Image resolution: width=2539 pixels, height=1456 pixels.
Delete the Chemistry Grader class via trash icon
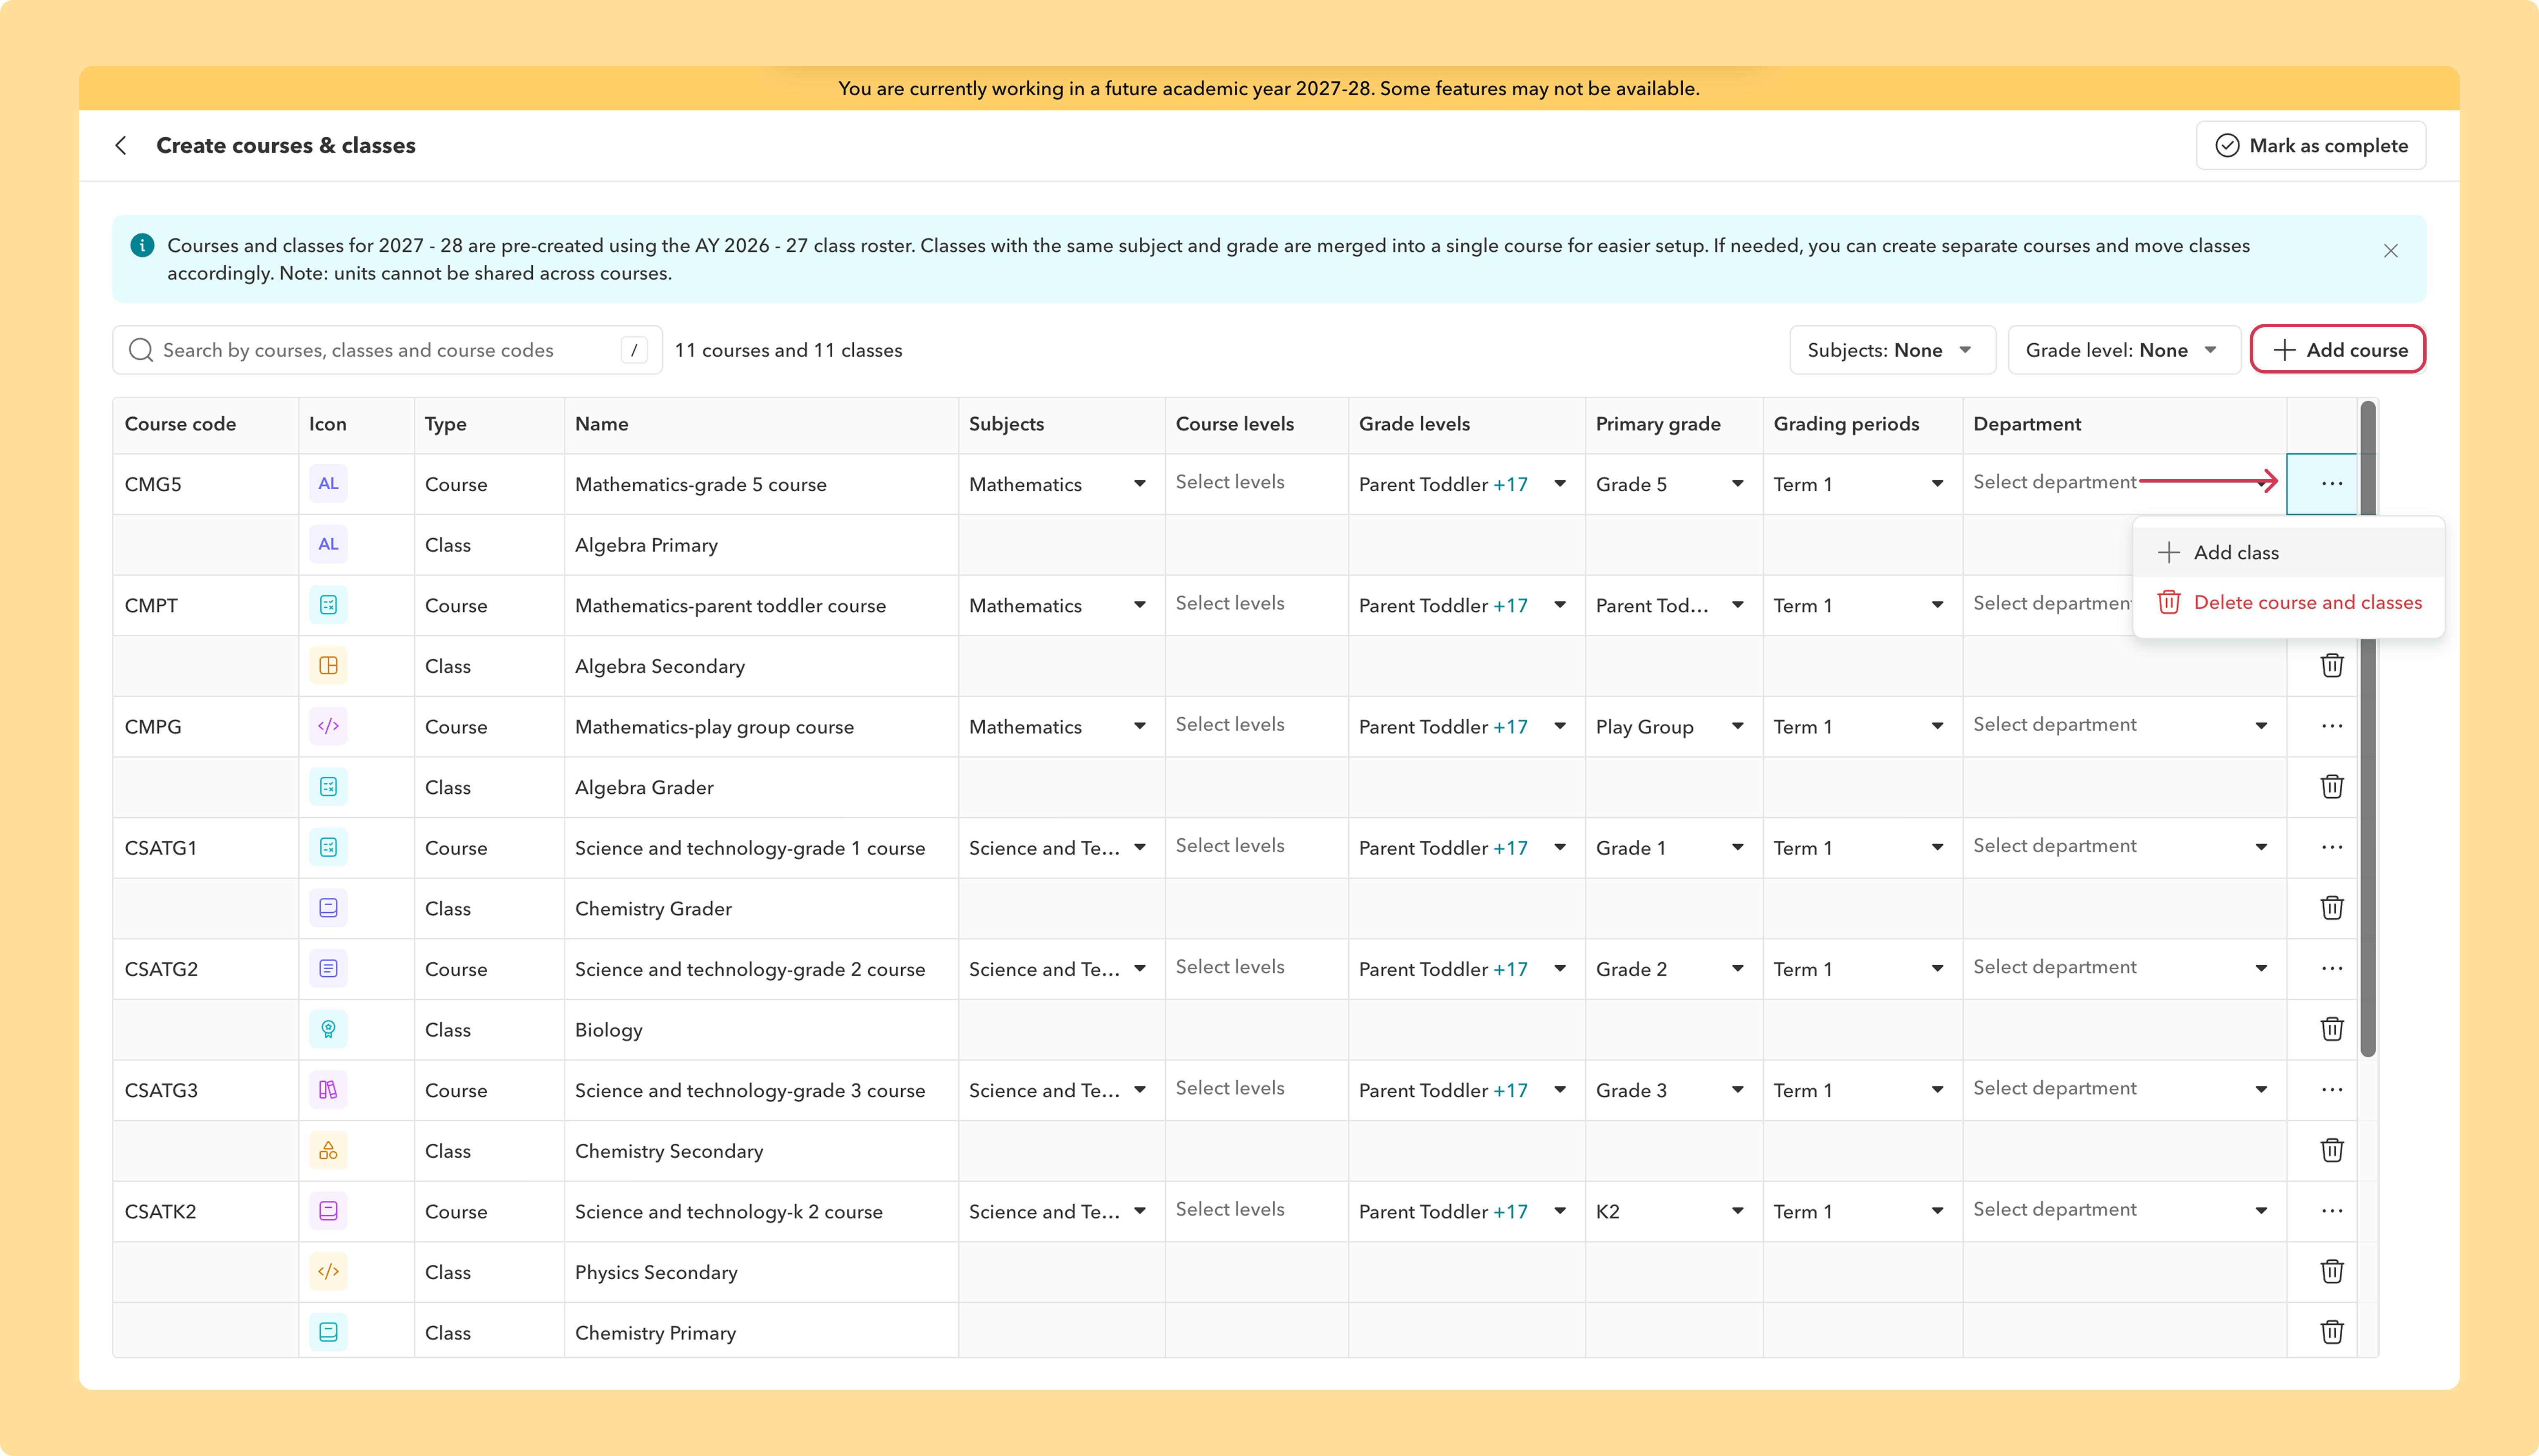click(2331, 908)
